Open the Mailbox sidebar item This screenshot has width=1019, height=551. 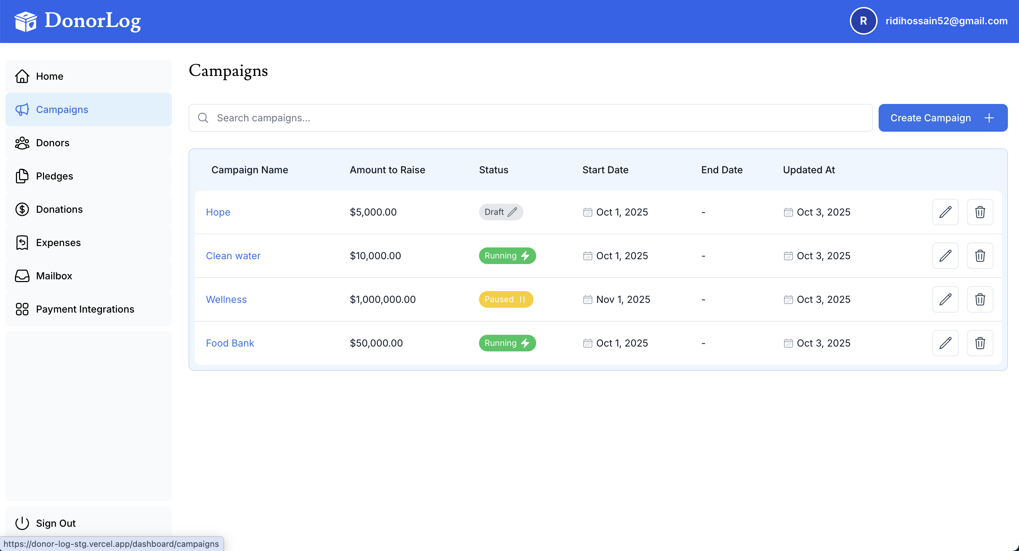coord(54,276)
